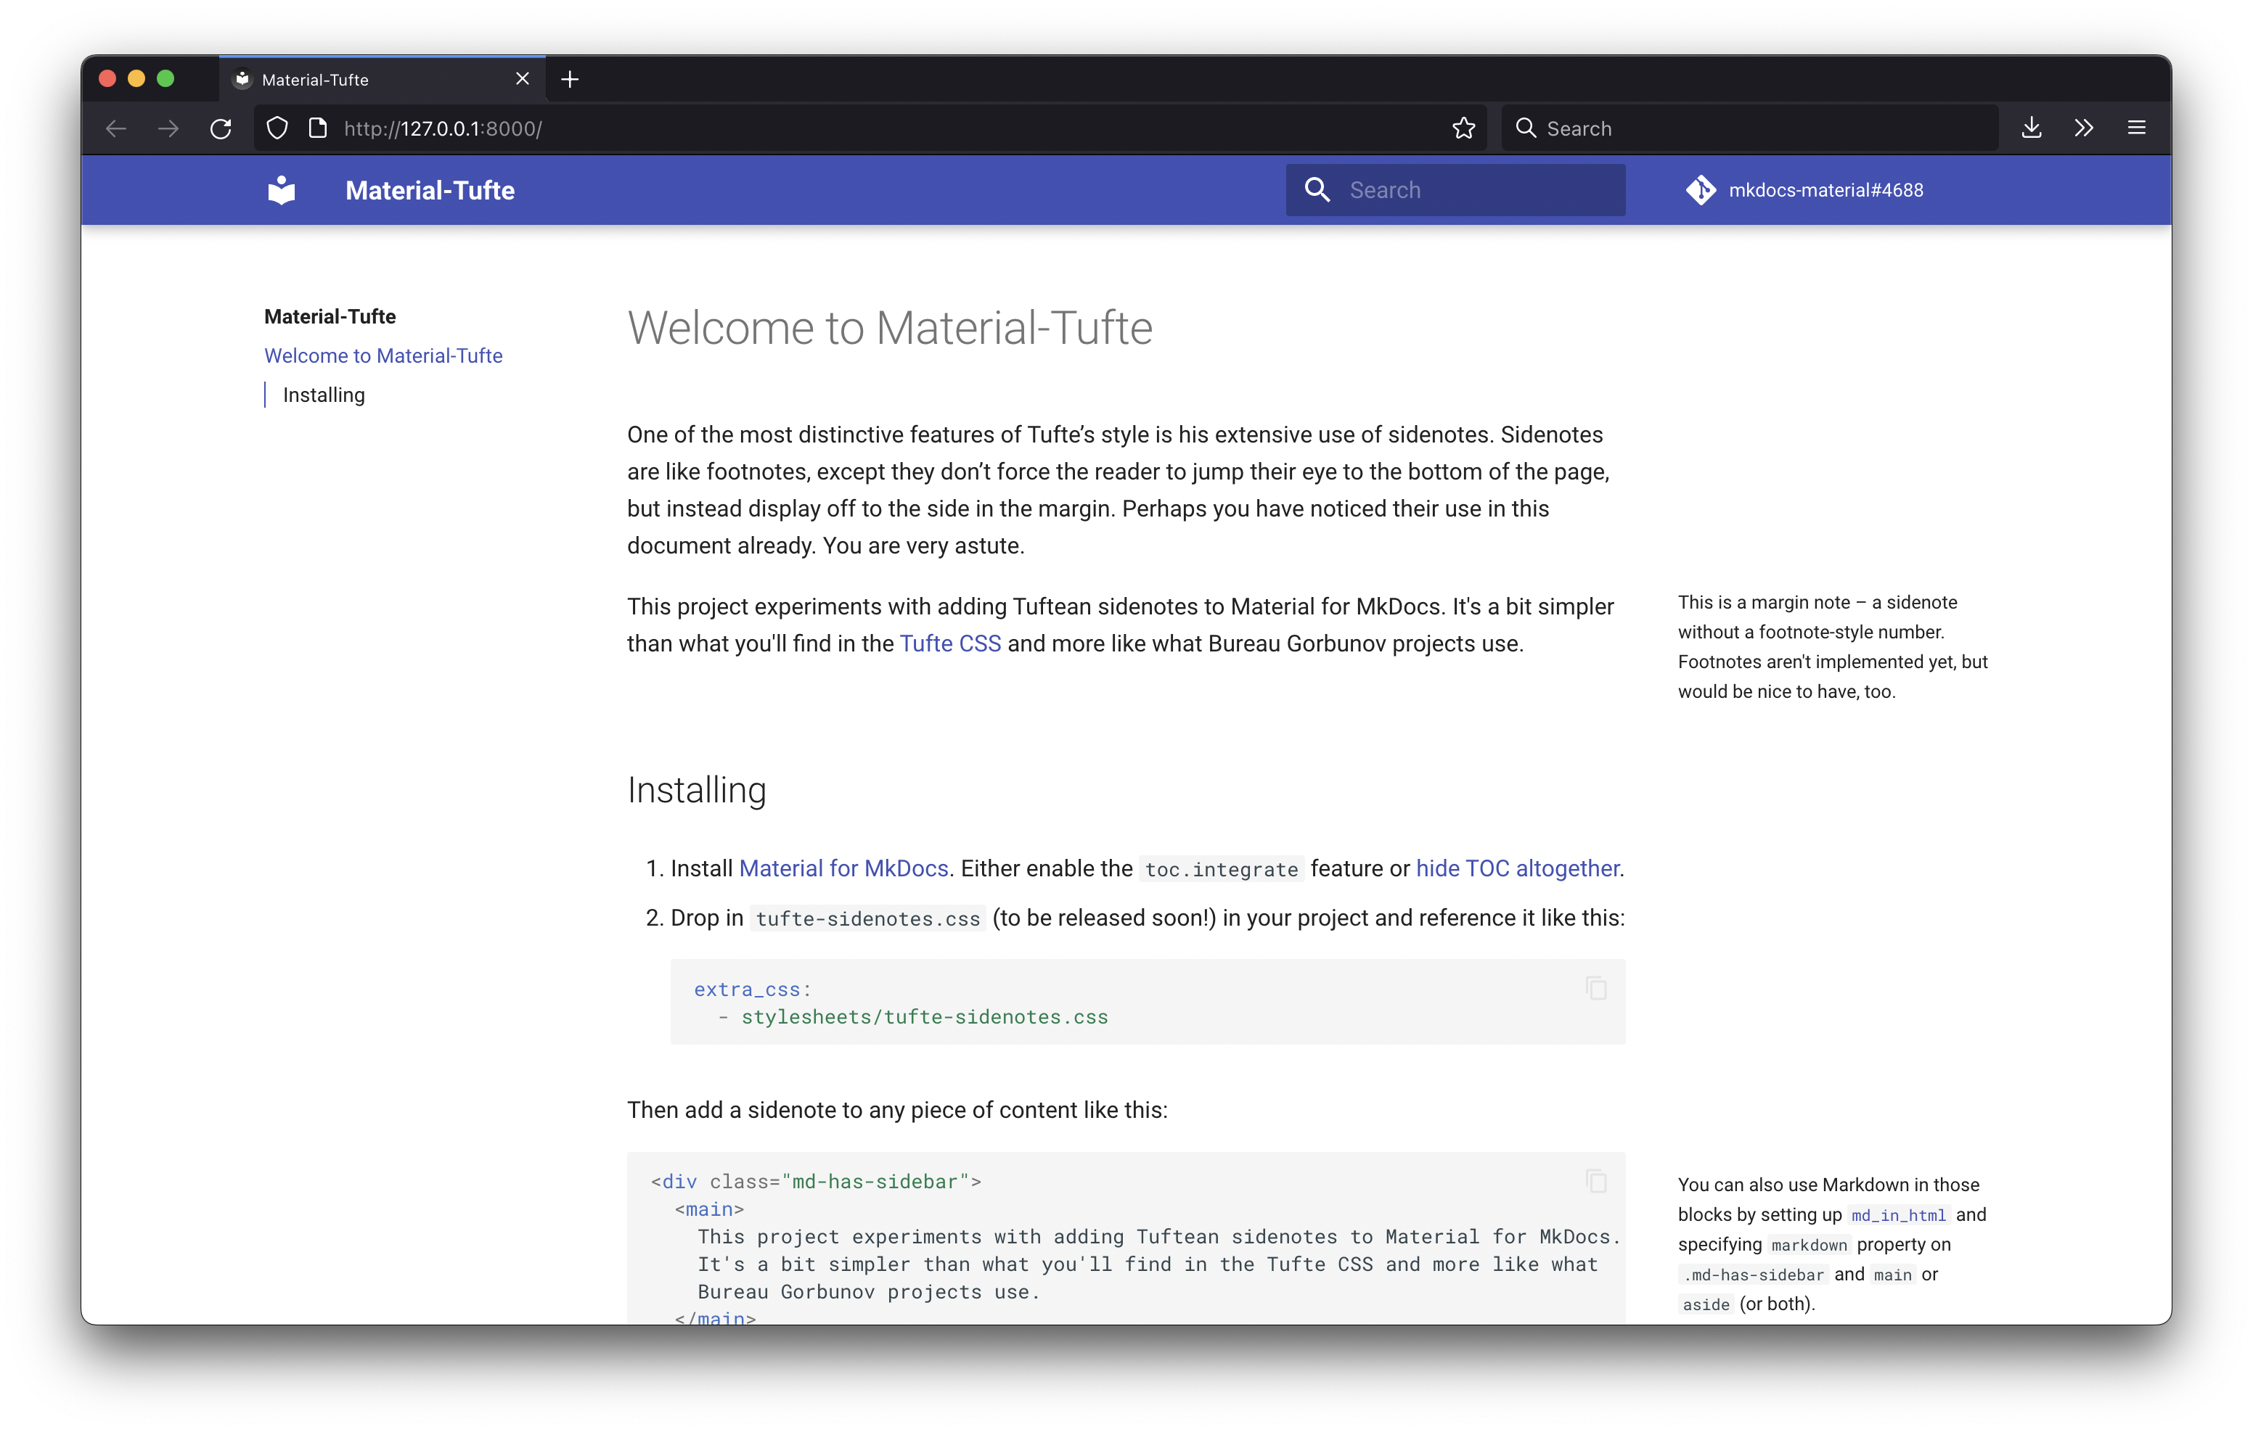The height and width of the screenshot is (1432, 2253).
Task: Open the hide TOC altogether link
Action: (1518, 868)
